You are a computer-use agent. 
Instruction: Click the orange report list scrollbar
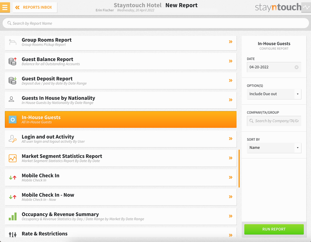(239, 168)
